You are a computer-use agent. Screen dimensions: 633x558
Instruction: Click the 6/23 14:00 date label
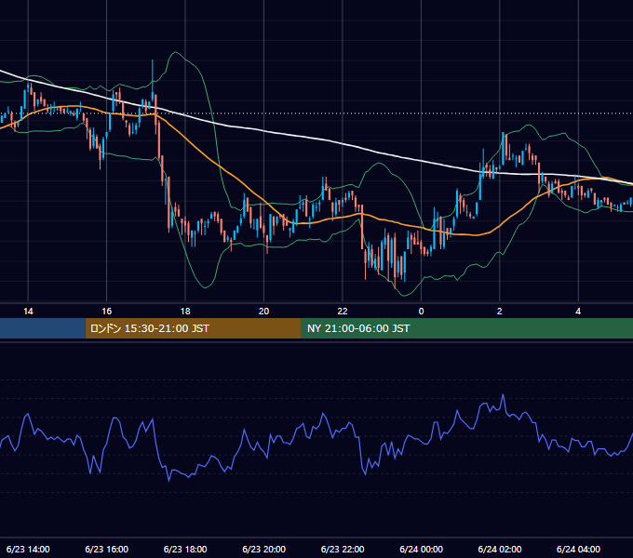point(28,549)
